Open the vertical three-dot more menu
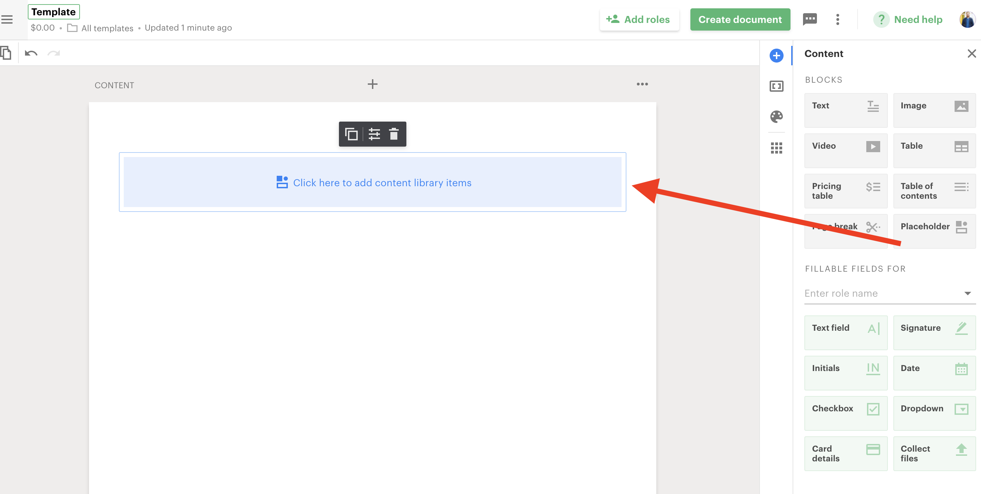The height and width of the screenshot is (494, 981). (837, 19)
